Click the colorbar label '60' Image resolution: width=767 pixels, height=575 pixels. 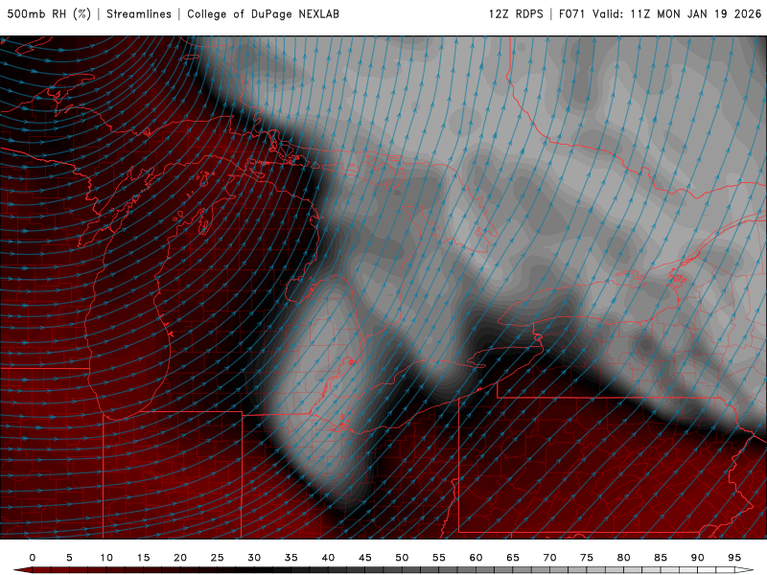click(476, 558)
